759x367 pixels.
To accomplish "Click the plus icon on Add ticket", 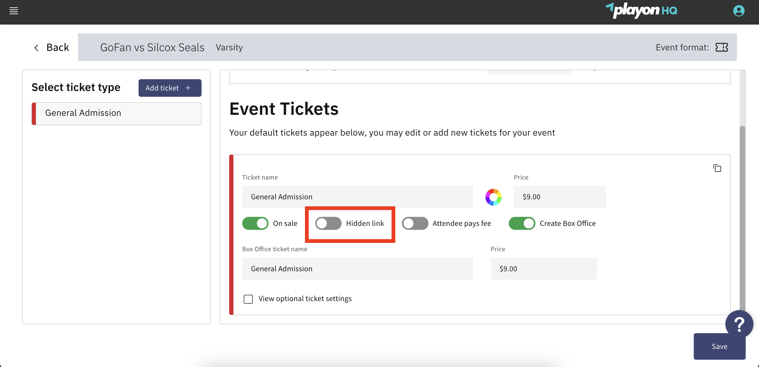I will click(188, 88).
